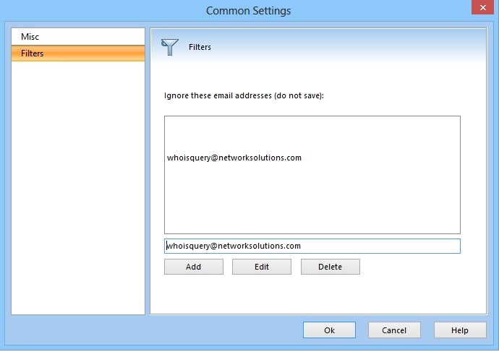The image size is (499, 352).
Task: Click the Edit button
Action: pyautogui.click(x=262, y=267)
